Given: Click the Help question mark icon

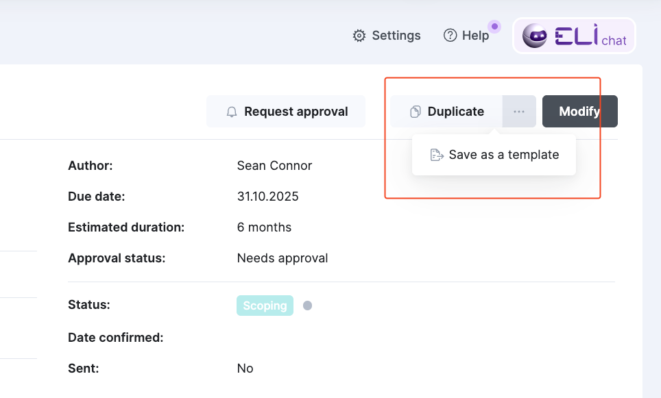Looking at the screenshot, I should 450,36.
